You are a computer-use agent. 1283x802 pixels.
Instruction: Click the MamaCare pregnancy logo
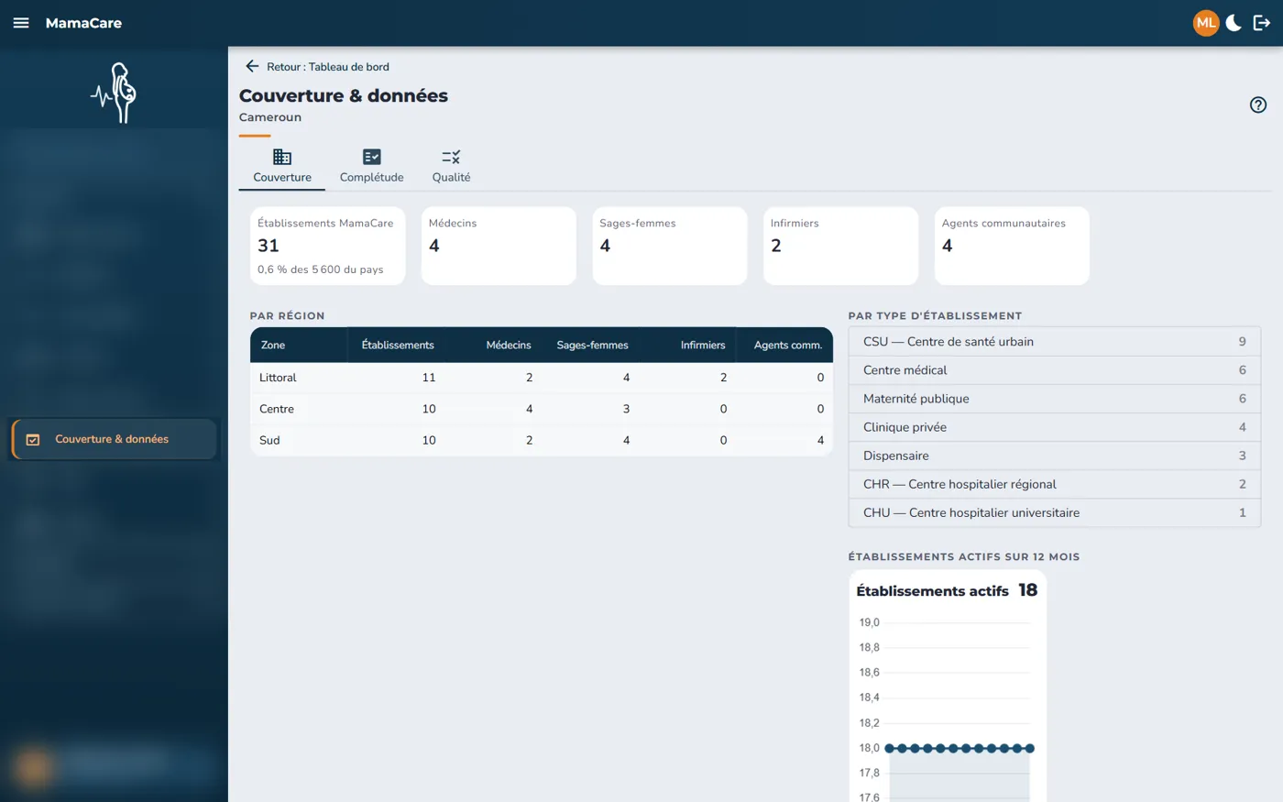point(115,93)
